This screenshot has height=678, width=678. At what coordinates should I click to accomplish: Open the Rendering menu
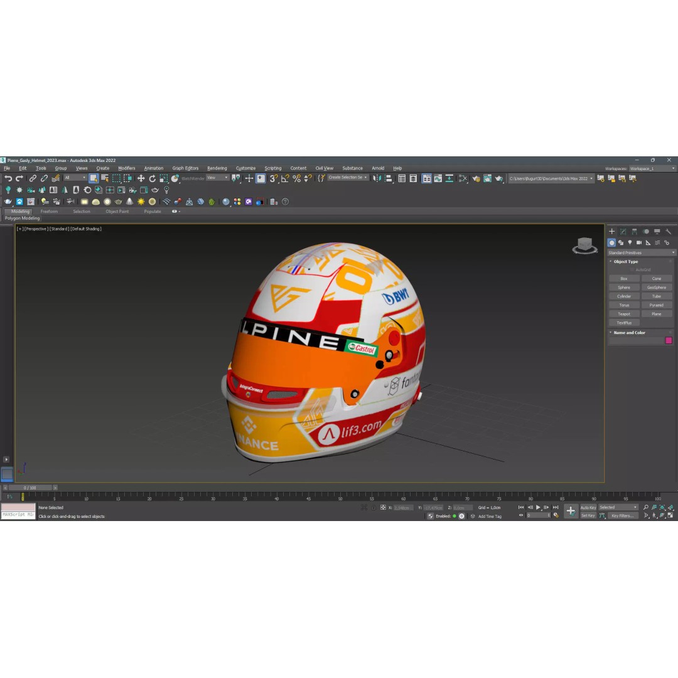pyautogui.click(x=217, y=168)
